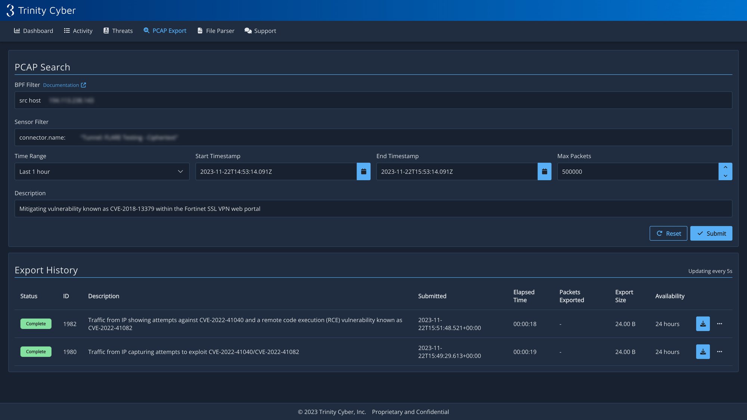
Task: Click description text of export 1980
Action: click(193, 352)
